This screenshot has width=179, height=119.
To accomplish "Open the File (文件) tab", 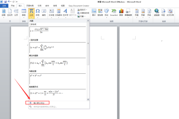I will (x=4, y=6).
